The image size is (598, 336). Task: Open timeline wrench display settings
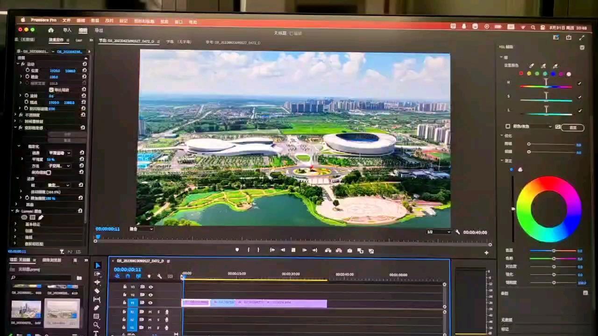[x=159, y=276]
